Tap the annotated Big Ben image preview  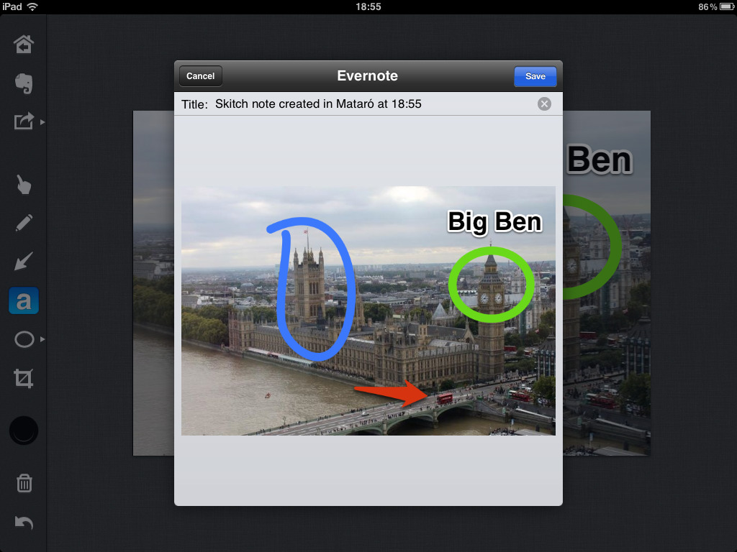(368, 310)
